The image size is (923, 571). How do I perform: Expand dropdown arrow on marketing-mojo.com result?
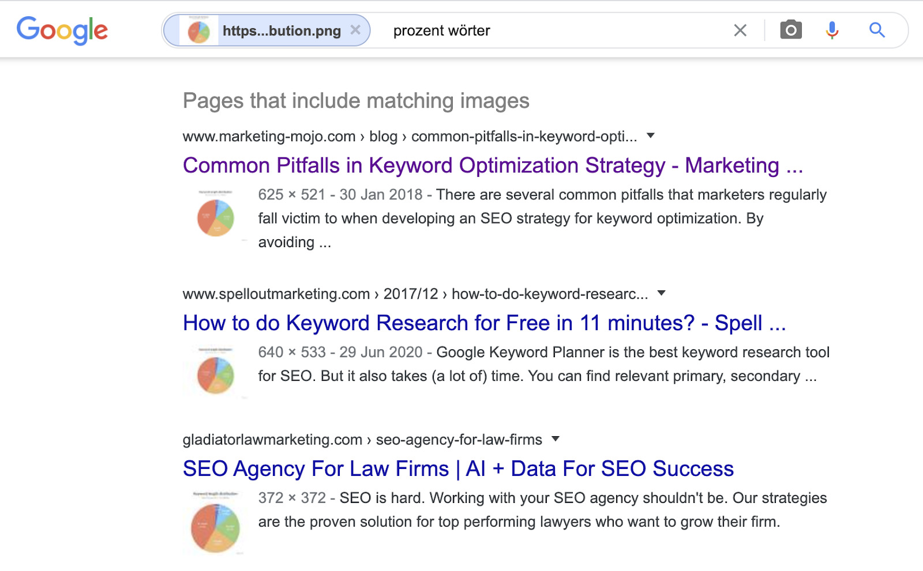[651, 135]
